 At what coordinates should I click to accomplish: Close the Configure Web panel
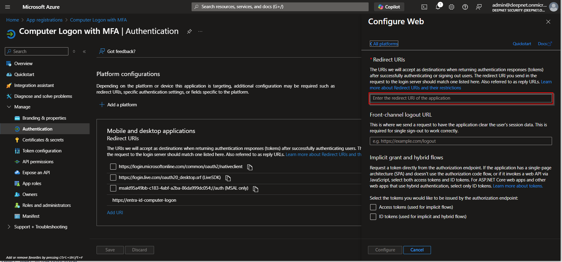point(548,22)
